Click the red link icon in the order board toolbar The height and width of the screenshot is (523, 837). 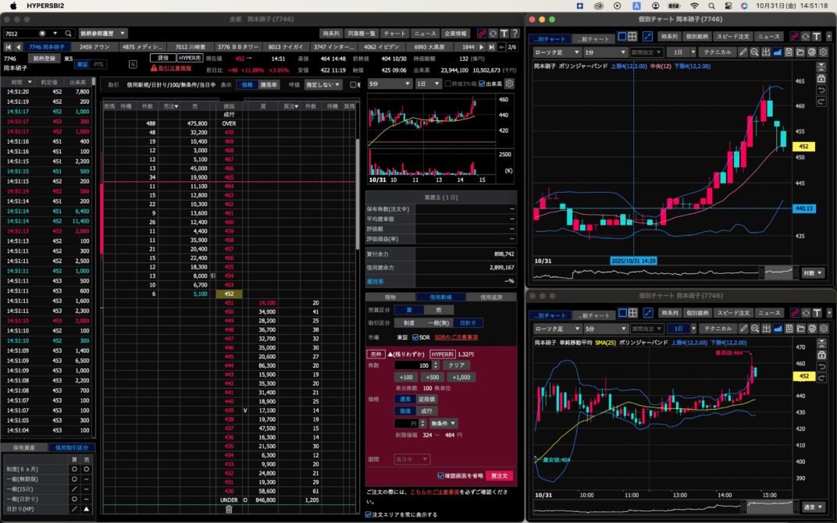(482, 34)
